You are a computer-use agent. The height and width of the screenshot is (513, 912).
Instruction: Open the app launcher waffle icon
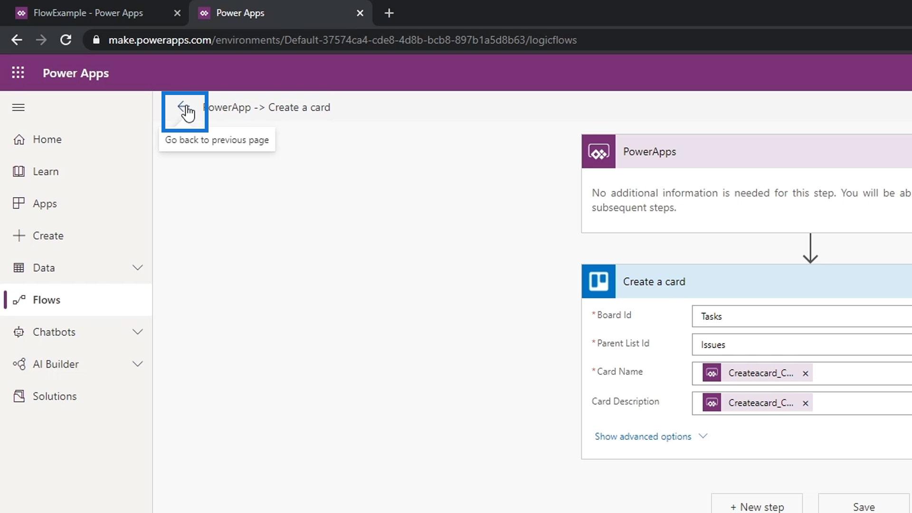tap(18, 73)
